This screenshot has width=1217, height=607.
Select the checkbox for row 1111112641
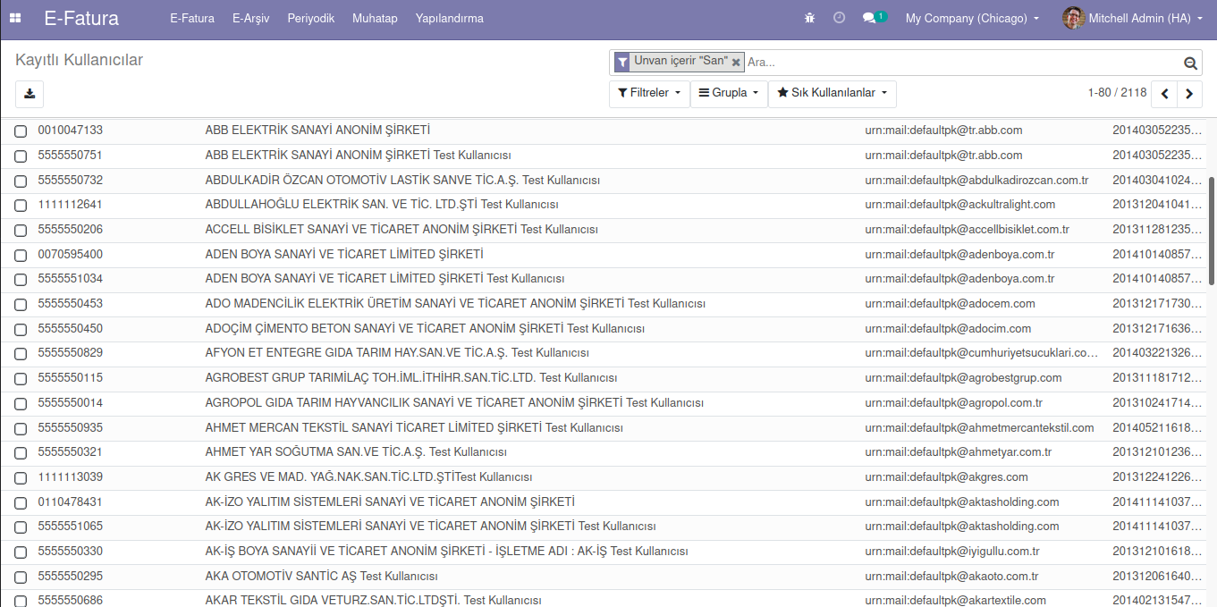point(21,206)
